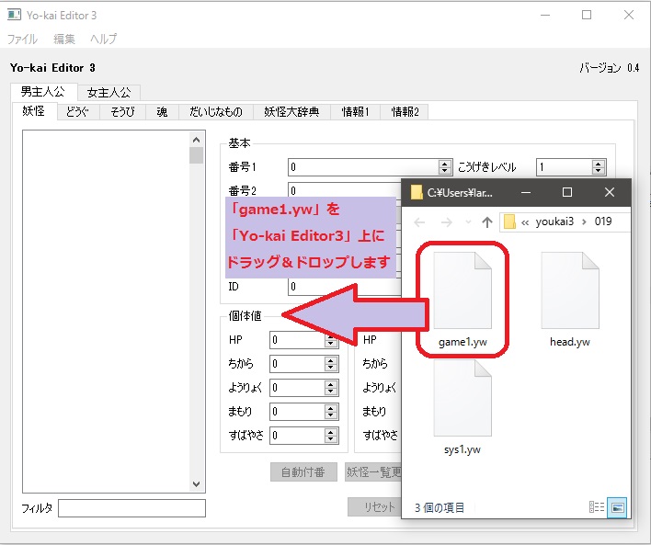The width and height of the screenshot is (651, 545).
Task: Select the 妖怪大辞典 tab
Action: click(291, 111)
